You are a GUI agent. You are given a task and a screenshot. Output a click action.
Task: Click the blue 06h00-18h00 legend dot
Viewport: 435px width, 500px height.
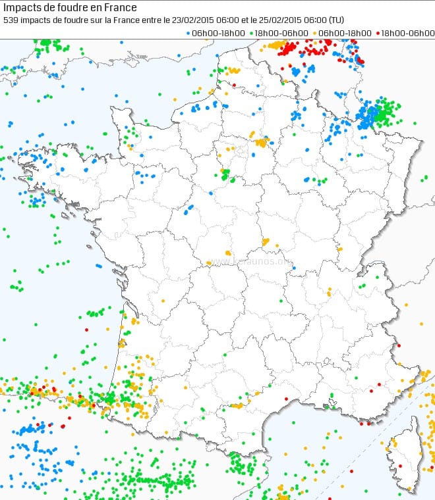pyautogui.click(x=188, y=32)
